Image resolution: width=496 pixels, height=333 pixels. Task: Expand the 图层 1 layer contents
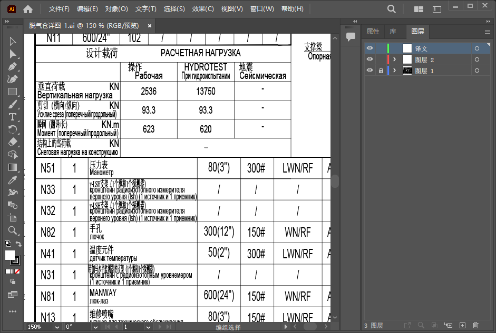pyautogui.click(x=394, y=70)
